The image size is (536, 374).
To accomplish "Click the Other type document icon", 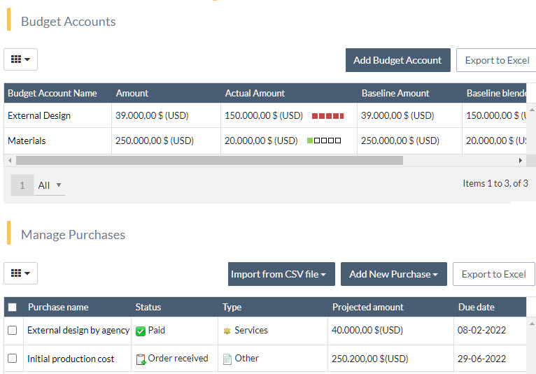I will [x=227, y=359].
